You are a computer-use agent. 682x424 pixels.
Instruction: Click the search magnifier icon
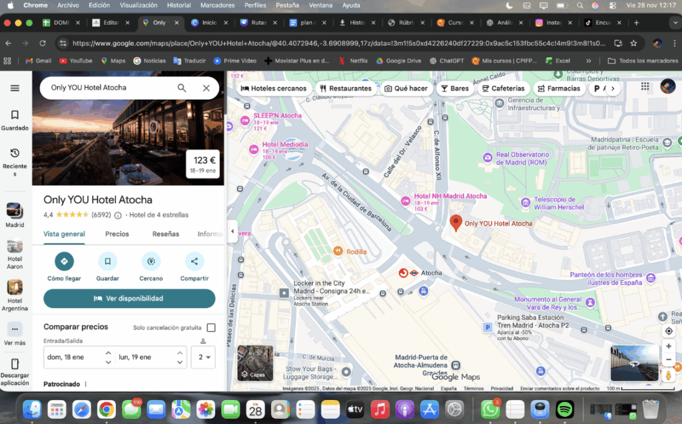(x=182, y=88)
